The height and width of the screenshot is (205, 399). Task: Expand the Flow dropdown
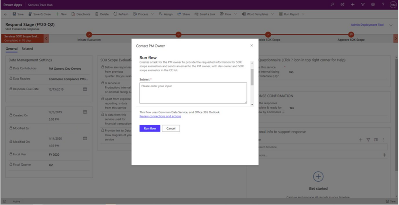[235, 14]
